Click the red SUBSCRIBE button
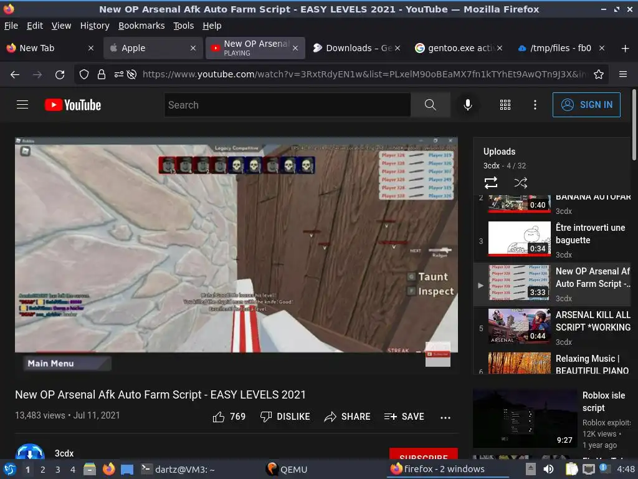638x479 pixels. (423, 453)
